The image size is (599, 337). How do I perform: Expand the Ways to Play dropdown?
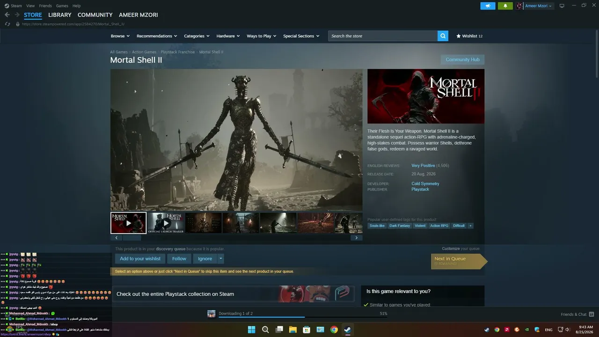point(262,36)
